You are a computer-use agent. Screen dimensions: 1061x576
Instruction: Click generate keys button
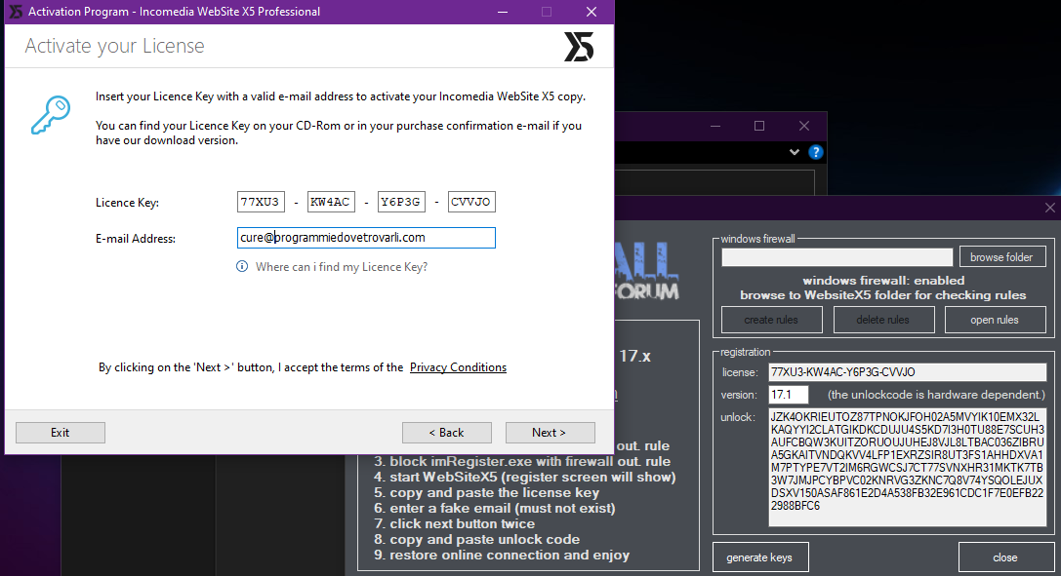click(x=759, y=557)
